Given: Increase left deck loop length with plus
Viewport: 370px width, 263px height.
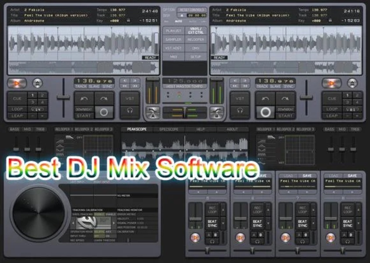Looking at the screenshot, I should (43, 116).
